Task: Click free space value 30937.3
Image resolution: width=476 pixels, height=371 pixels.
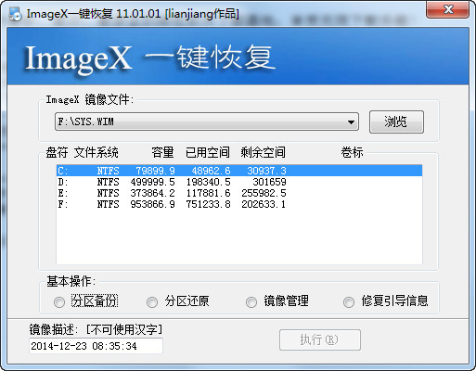Action: pos(266,171)
